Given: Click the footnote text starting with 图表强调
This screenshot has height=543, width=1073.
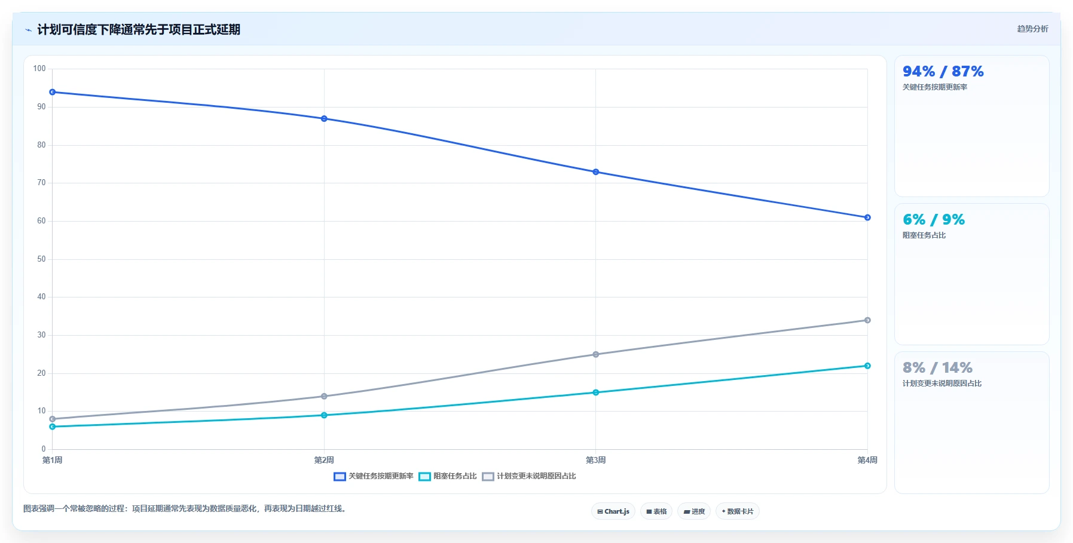Looking at the screenshot, I should point(185,509).
